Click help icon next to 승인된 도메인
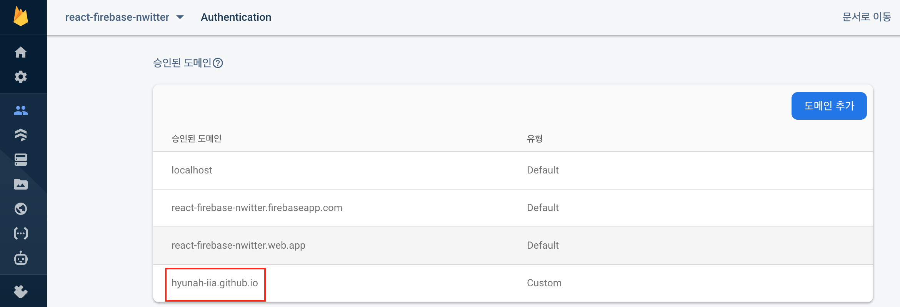The height and width of the screenshot is (307, 900). [x=218, y=63]
